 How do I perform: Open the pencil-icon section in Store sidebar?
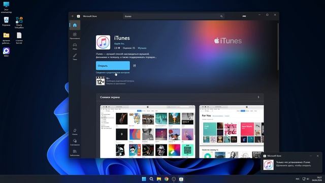(x=75, y=56)
